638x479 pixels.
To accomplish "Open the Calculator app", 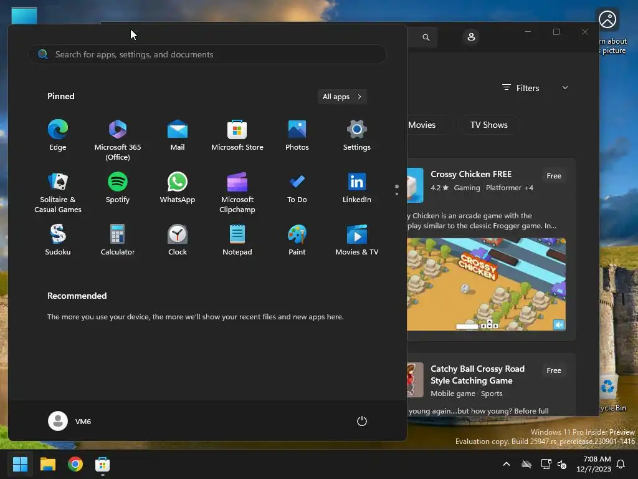I will click(118, 240).
